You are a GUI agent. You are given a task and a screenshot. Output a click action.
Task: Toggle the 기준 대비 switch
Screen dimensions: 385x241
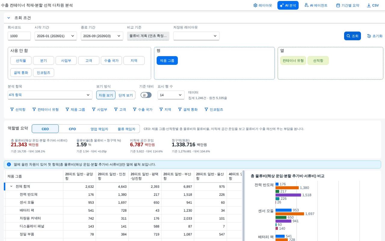pyautogui.click(x=146, y=95)
